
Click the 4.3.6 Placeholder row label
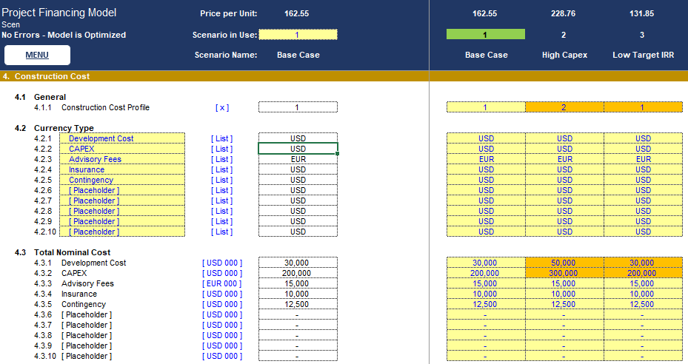click(87, 314)
